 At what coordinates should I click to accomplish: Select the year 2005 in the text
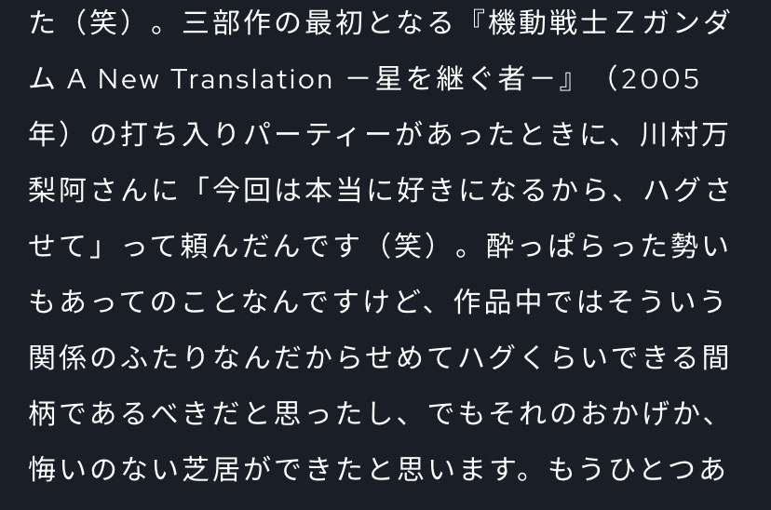point(660,79)
